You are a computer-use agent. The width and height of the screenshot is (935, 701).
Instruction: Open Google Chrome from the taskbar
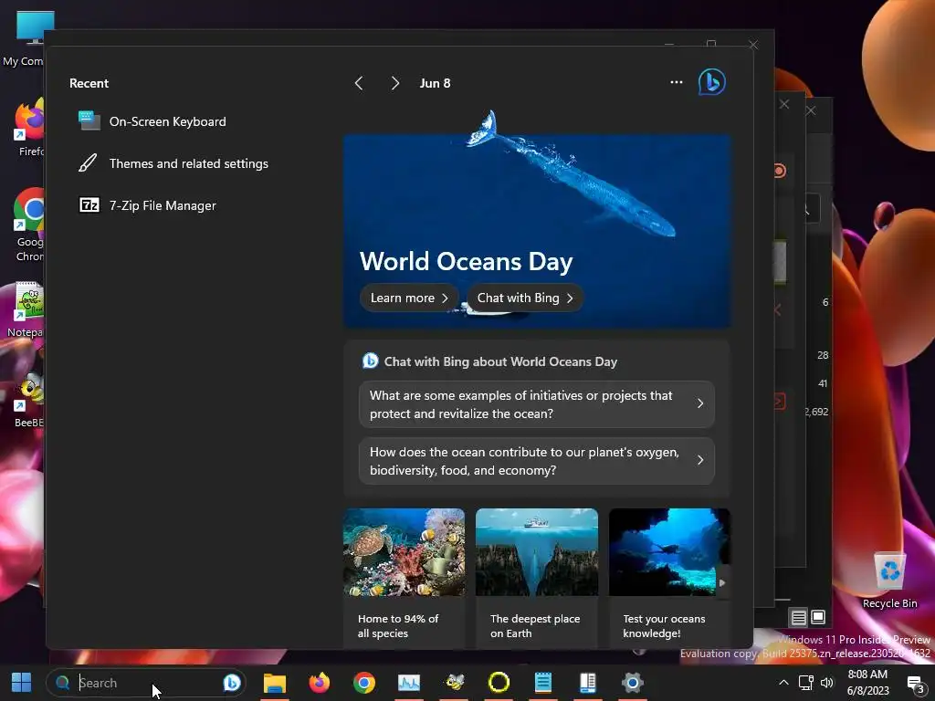[363, 683]
